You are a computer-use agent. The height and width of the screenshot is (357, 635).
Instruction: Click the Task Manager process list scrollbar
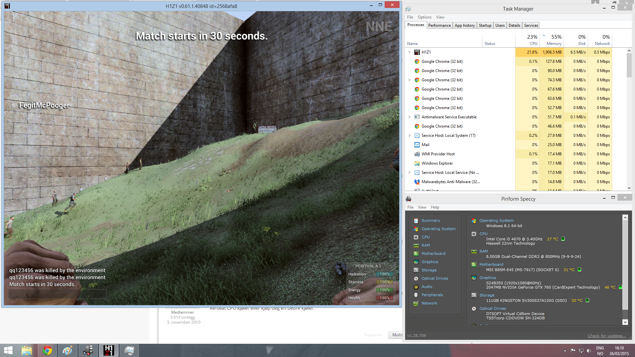tap(629, 65)
